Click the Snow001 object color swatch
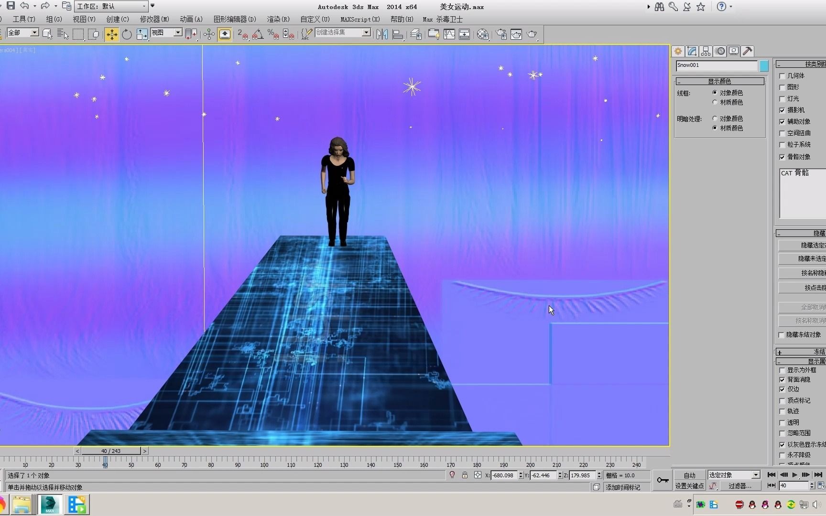 click(763, 66)
